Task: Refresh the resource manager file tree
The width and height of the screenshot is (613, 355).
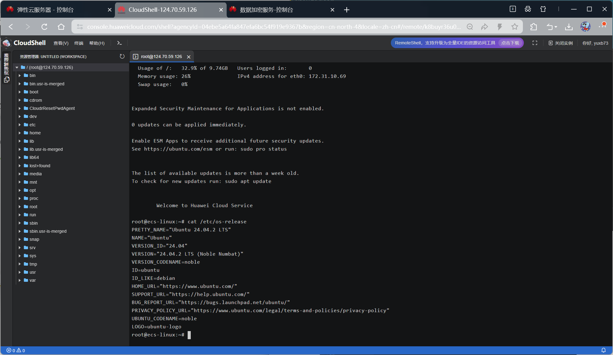Action: coord(122,56)
